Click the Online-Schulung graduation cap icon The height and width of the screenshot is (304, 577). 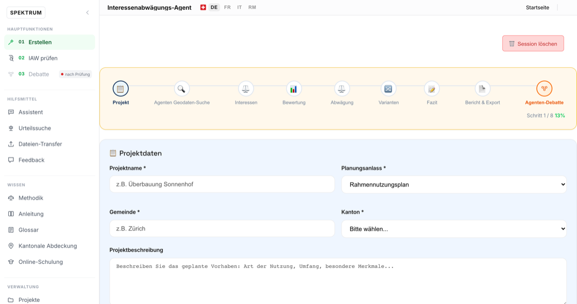pyautogui.click(x=11, y=262)
